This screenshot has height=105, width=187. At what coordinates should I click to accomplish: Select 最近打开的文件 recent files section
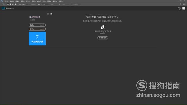[35, 17]
